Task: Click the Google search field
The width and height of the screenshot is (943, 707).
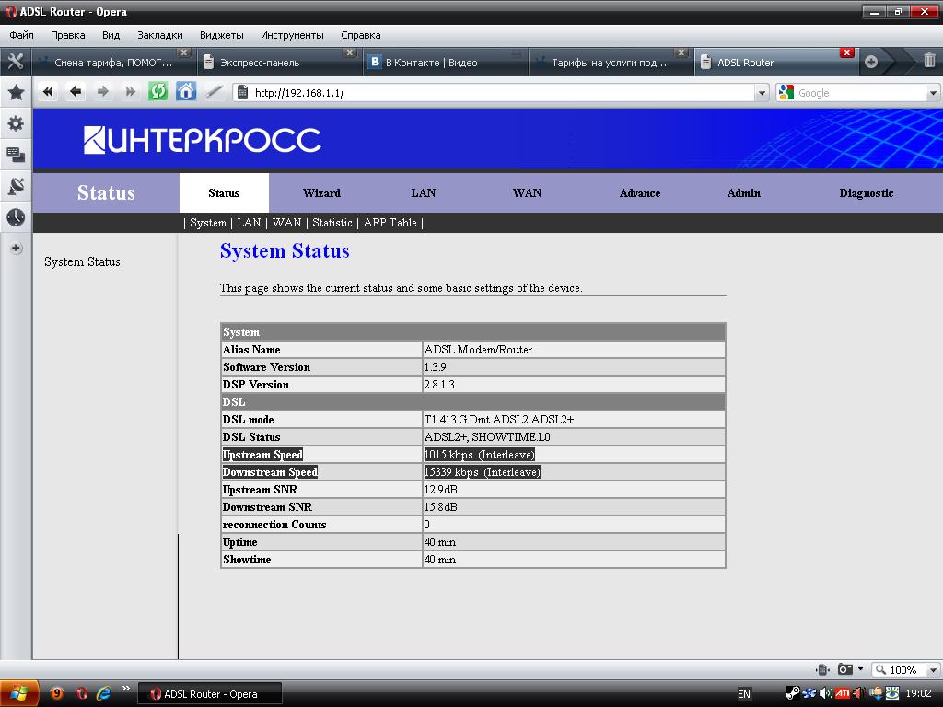Action: tap(860, 93)
